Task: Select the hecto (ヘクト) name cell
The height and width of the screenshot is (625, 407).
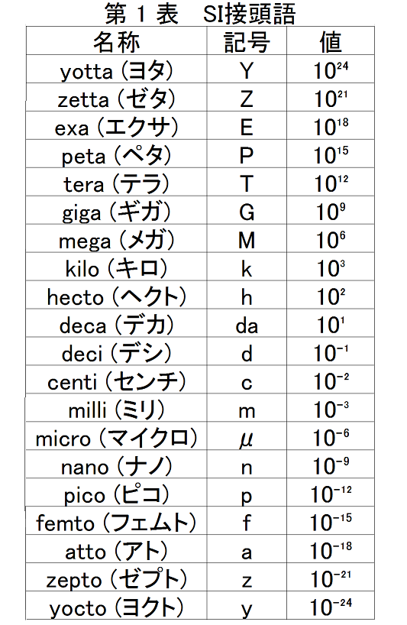Action: tap(116, 295)
